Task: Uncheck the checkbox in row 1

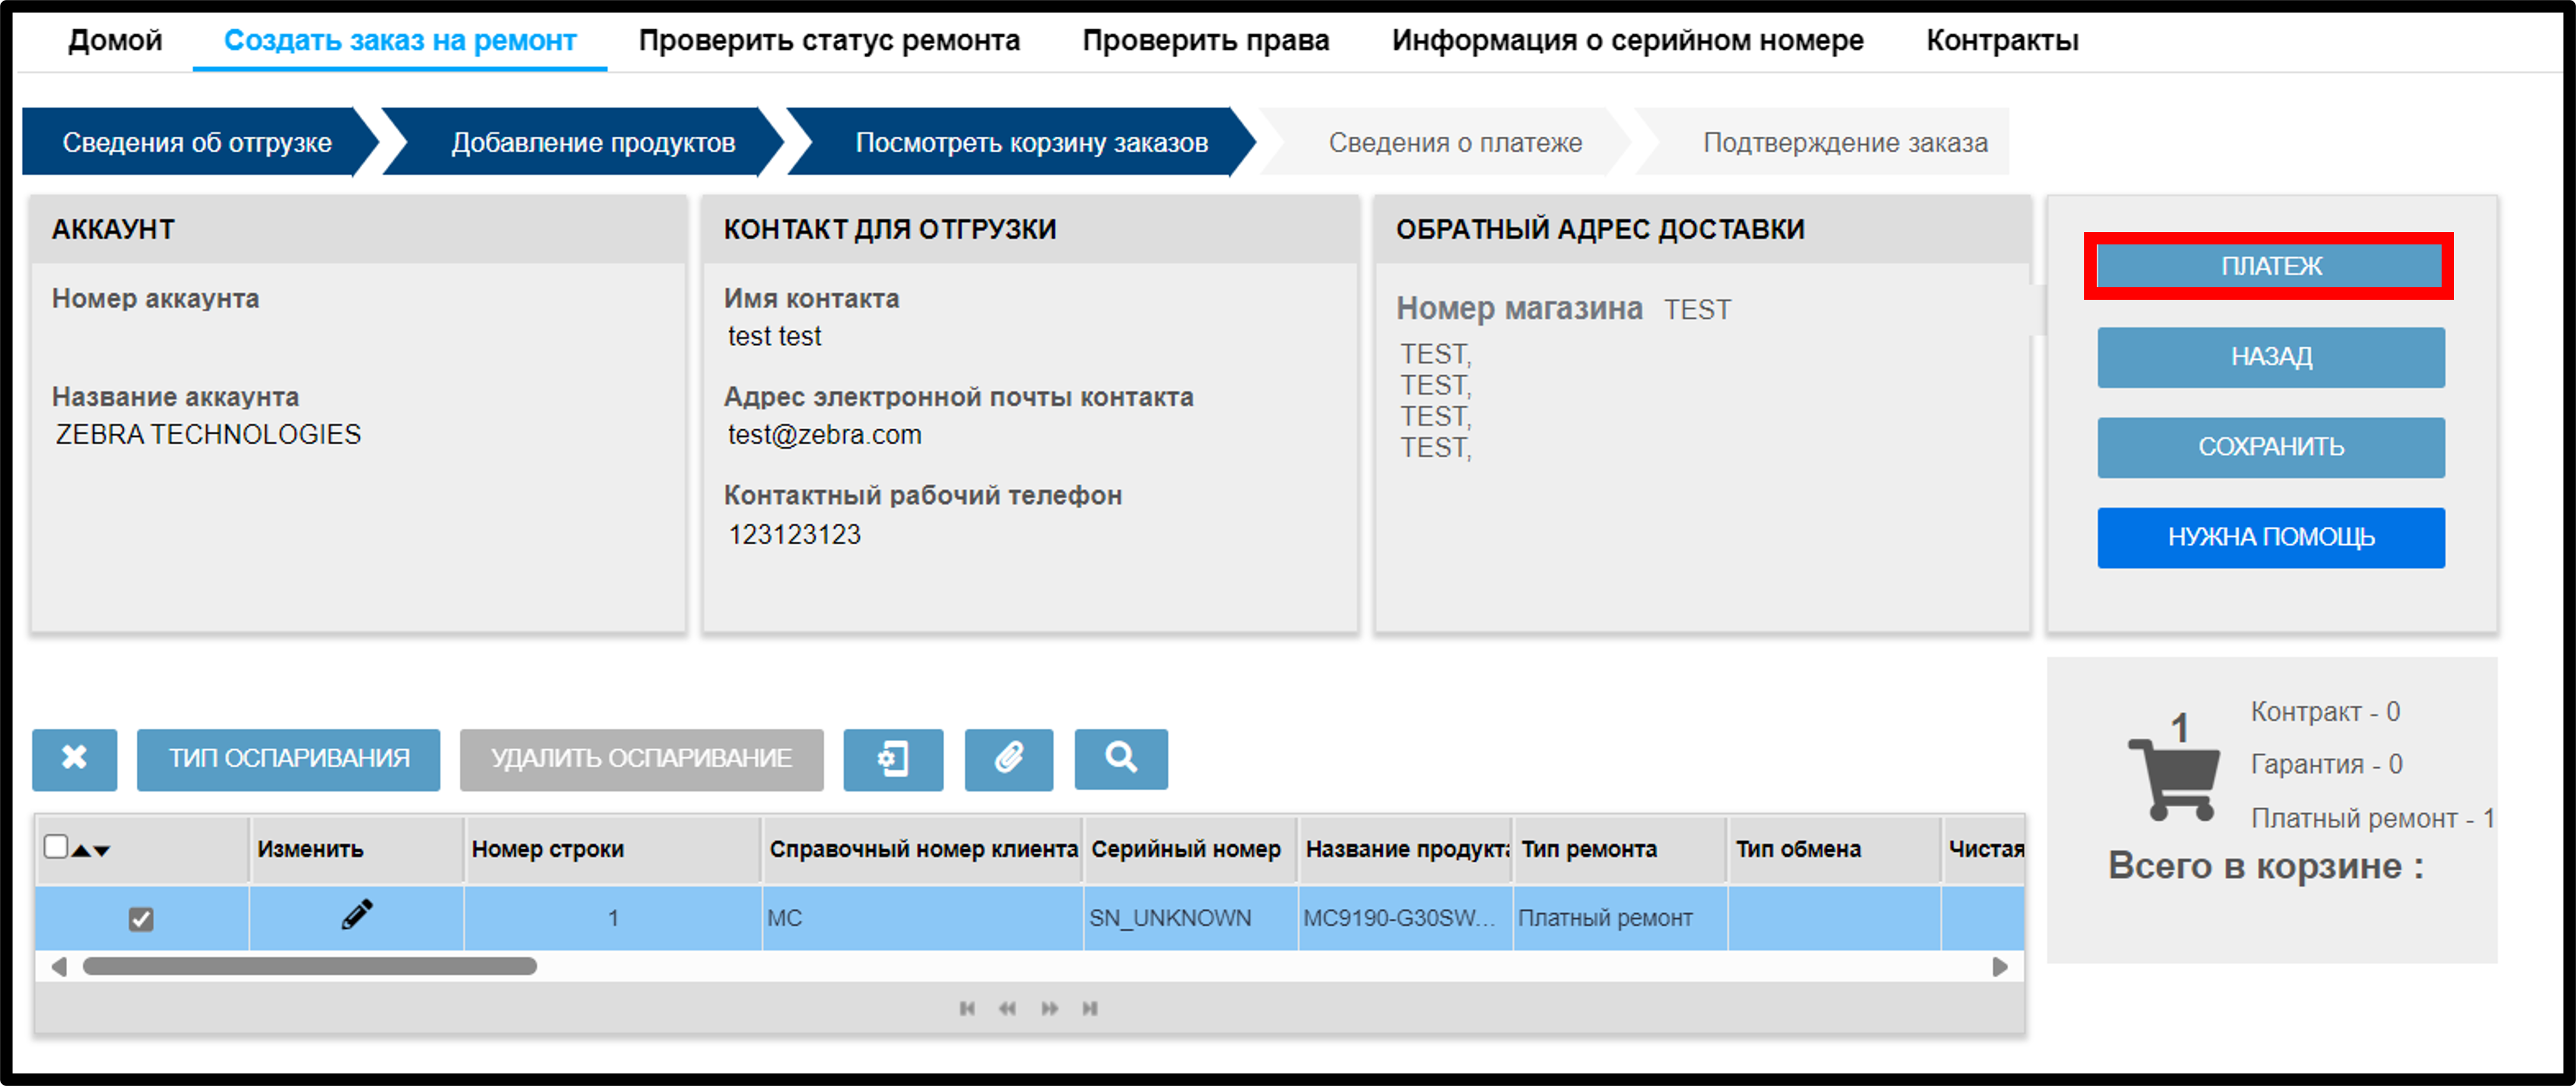Action: pyautogui.click(x=141, y=919)
